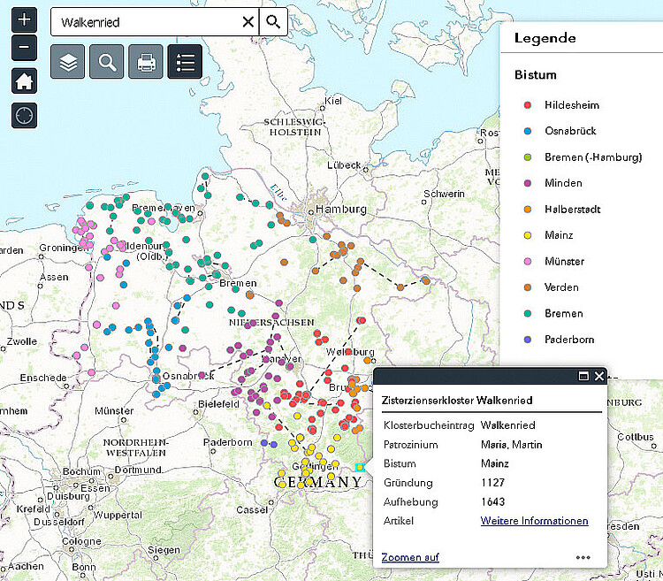The image size is (663, 581).
Task: Open popup more options ellipsis
Action: click(583, 557)
